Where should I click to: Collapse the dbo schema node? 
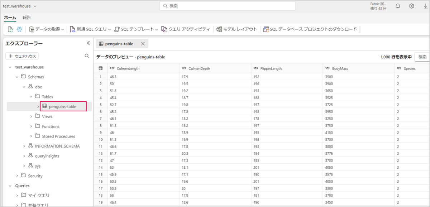[x=24, y=87]
